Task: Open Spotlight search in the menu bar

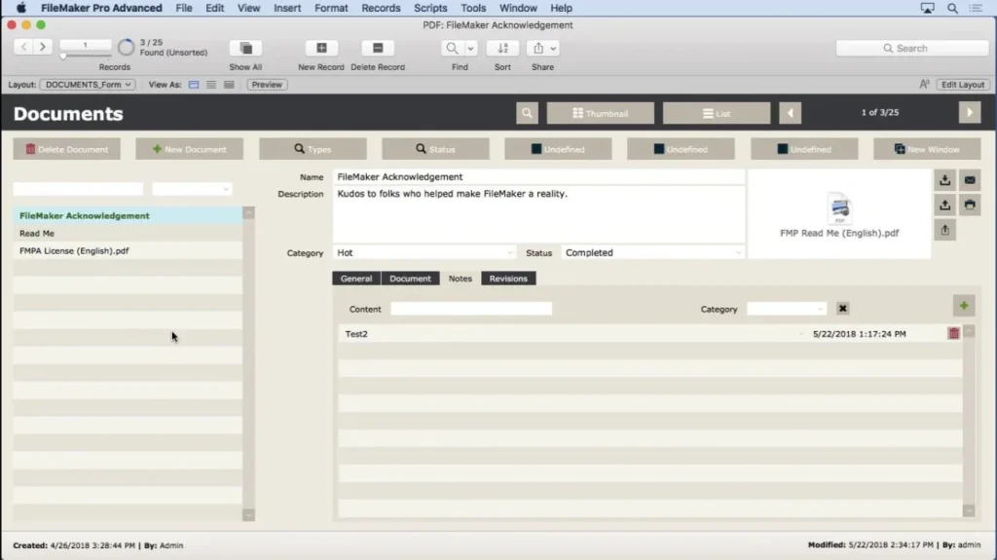Action: pyautogui.click(x=952, y=8)
